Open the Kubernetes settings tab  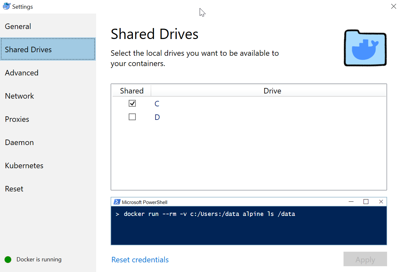click(24, 166)
